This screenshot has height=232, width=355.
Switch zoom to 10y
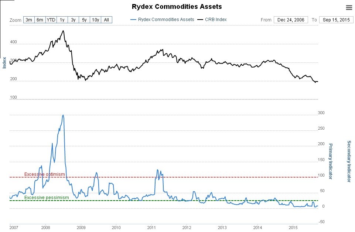pyautogui.click(x=95, y=20)
